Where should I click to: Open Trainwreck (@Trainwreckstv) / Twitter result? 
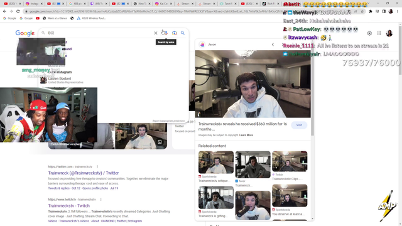click(x=84, y=173)
